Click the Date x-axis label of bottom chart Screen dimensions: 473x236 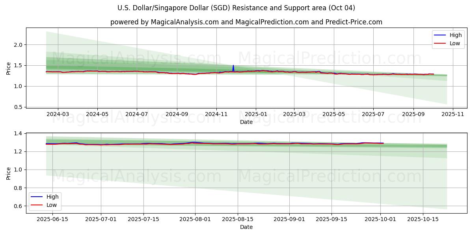tap(246, 227)
